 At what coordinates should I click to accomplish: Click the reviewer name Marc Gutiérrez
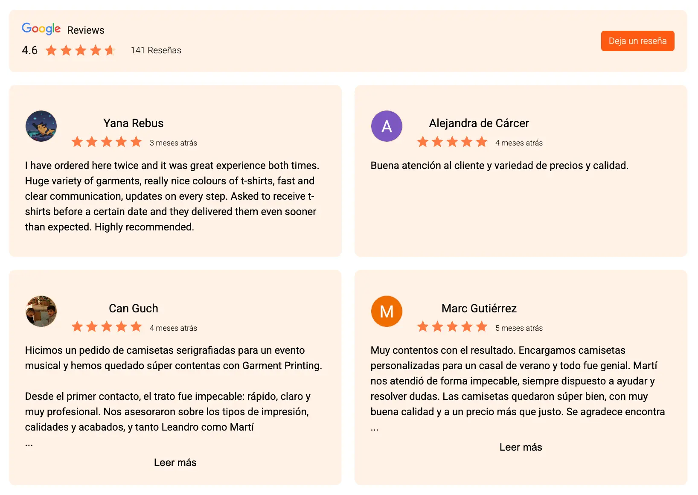(x=479, y=309)
